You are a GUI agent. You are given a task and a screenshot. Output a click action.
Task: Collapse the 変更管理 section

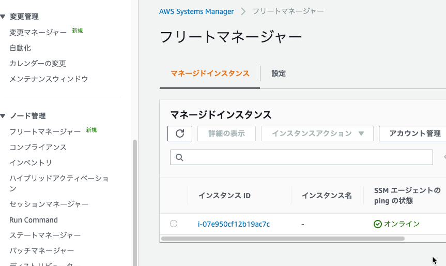3,17
